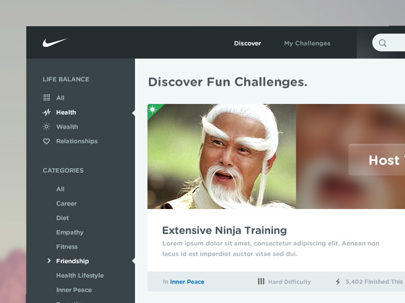The height and width of the screenshot is (303, 405).
Task: Open the Health Lifestyle category
Action: point(80,275)
